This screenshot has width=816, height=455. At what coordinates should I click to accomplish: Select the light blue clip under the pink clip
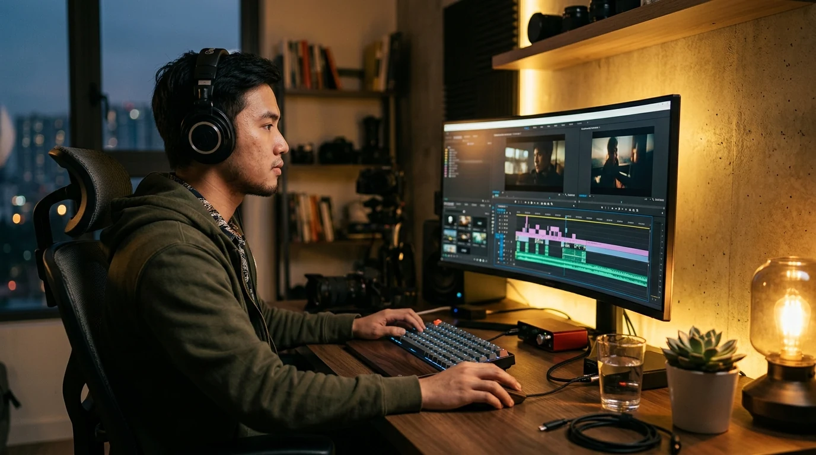(x=617, y=255)
